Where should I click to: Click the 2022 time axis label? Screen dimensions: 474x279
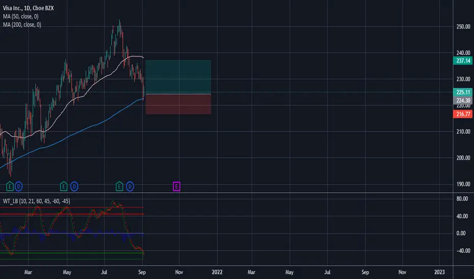(x=217, y=272)
